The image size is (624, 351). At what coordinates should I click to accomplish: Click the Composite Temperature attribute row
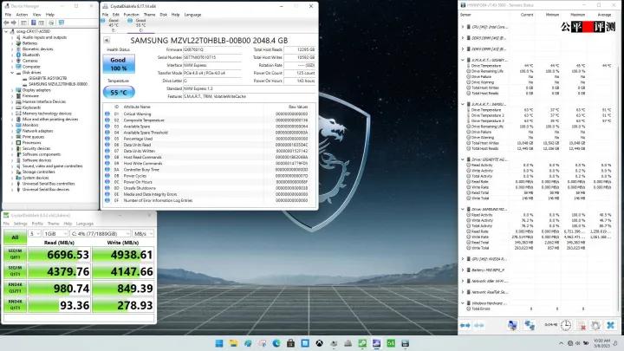(210, 120)
